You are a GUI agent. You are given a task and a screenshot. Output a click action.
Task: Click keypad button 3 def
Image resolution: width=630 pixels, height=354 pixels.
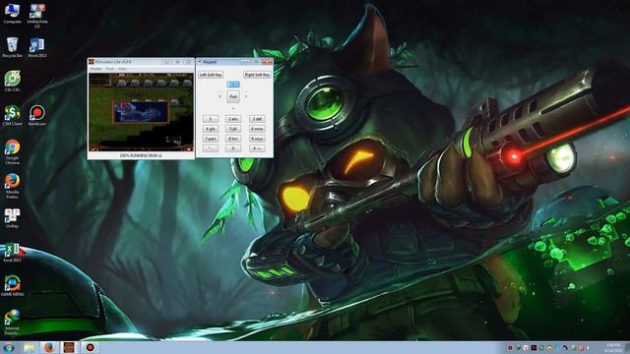click(x=257, y=119)
